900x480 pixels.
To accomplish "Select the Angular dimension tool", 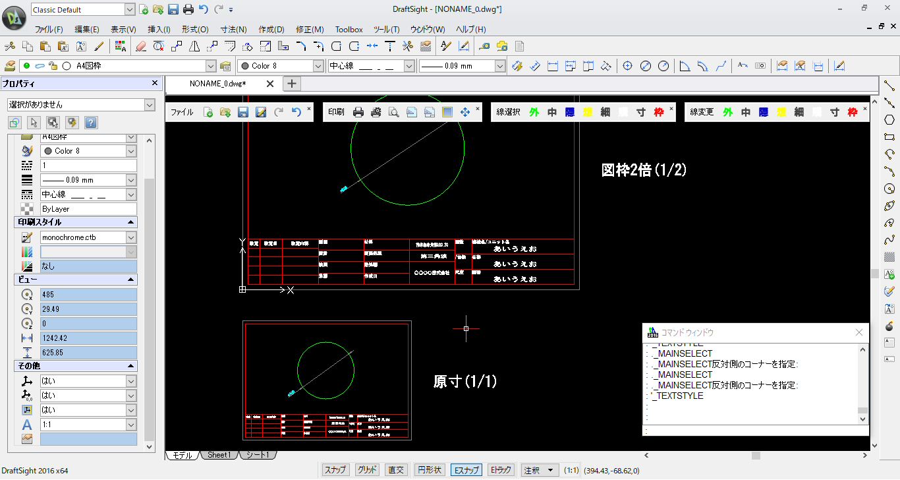I will click(x=685, y=66).
